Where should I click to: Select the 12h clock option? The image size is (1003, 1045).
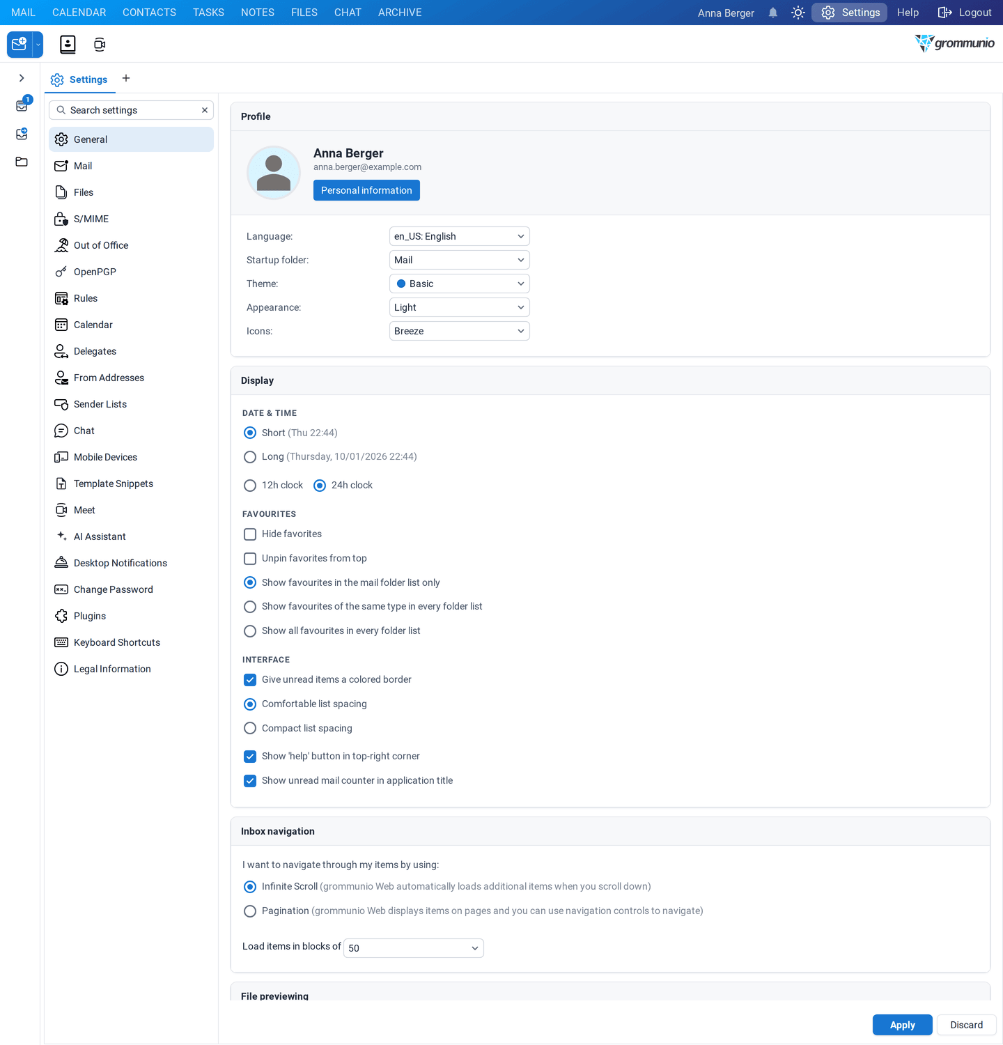250,486
